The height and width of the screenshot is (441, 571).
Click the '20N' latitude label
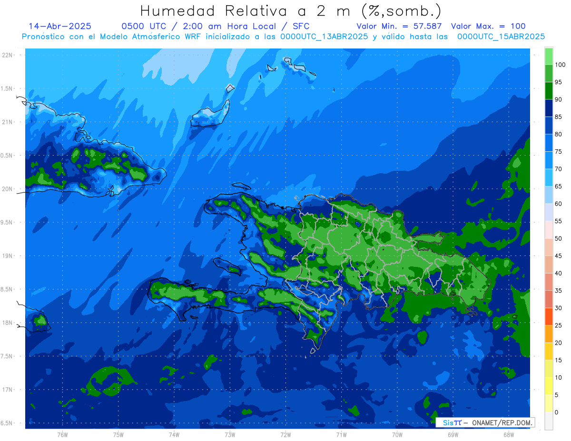[8, 189]
